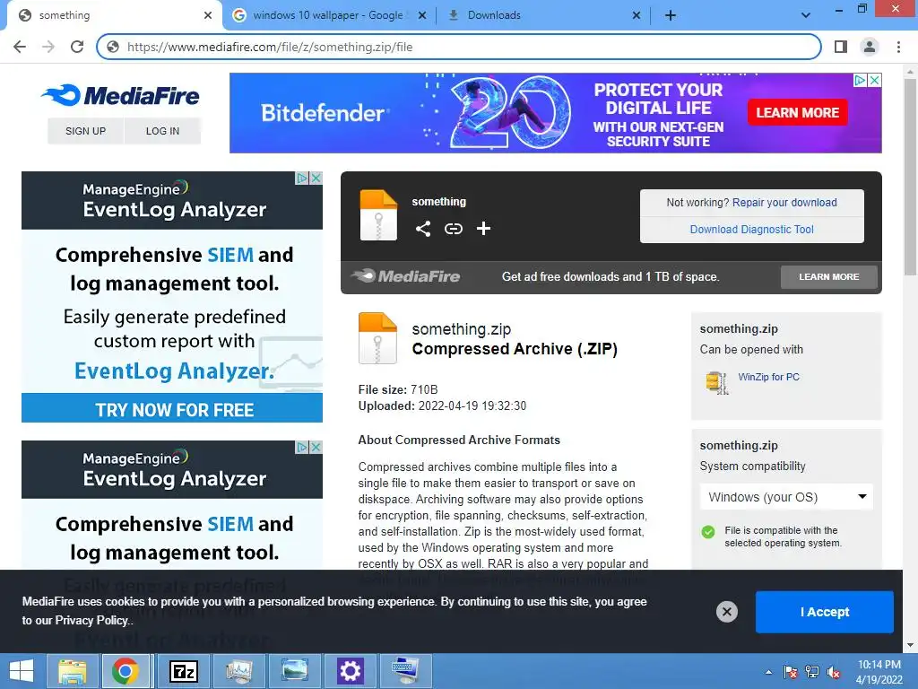
Task: Open Windows Start menu
Action: coord(22,671)
